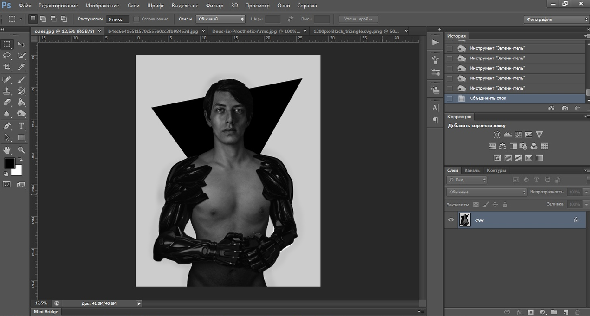590x316 pixels.
Task: Delete current state in History panel
Action: coord(577,108)
